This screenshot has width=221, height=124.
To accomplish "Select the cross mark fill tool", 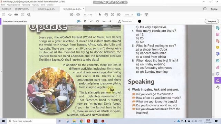I will [x=85, y=21].
